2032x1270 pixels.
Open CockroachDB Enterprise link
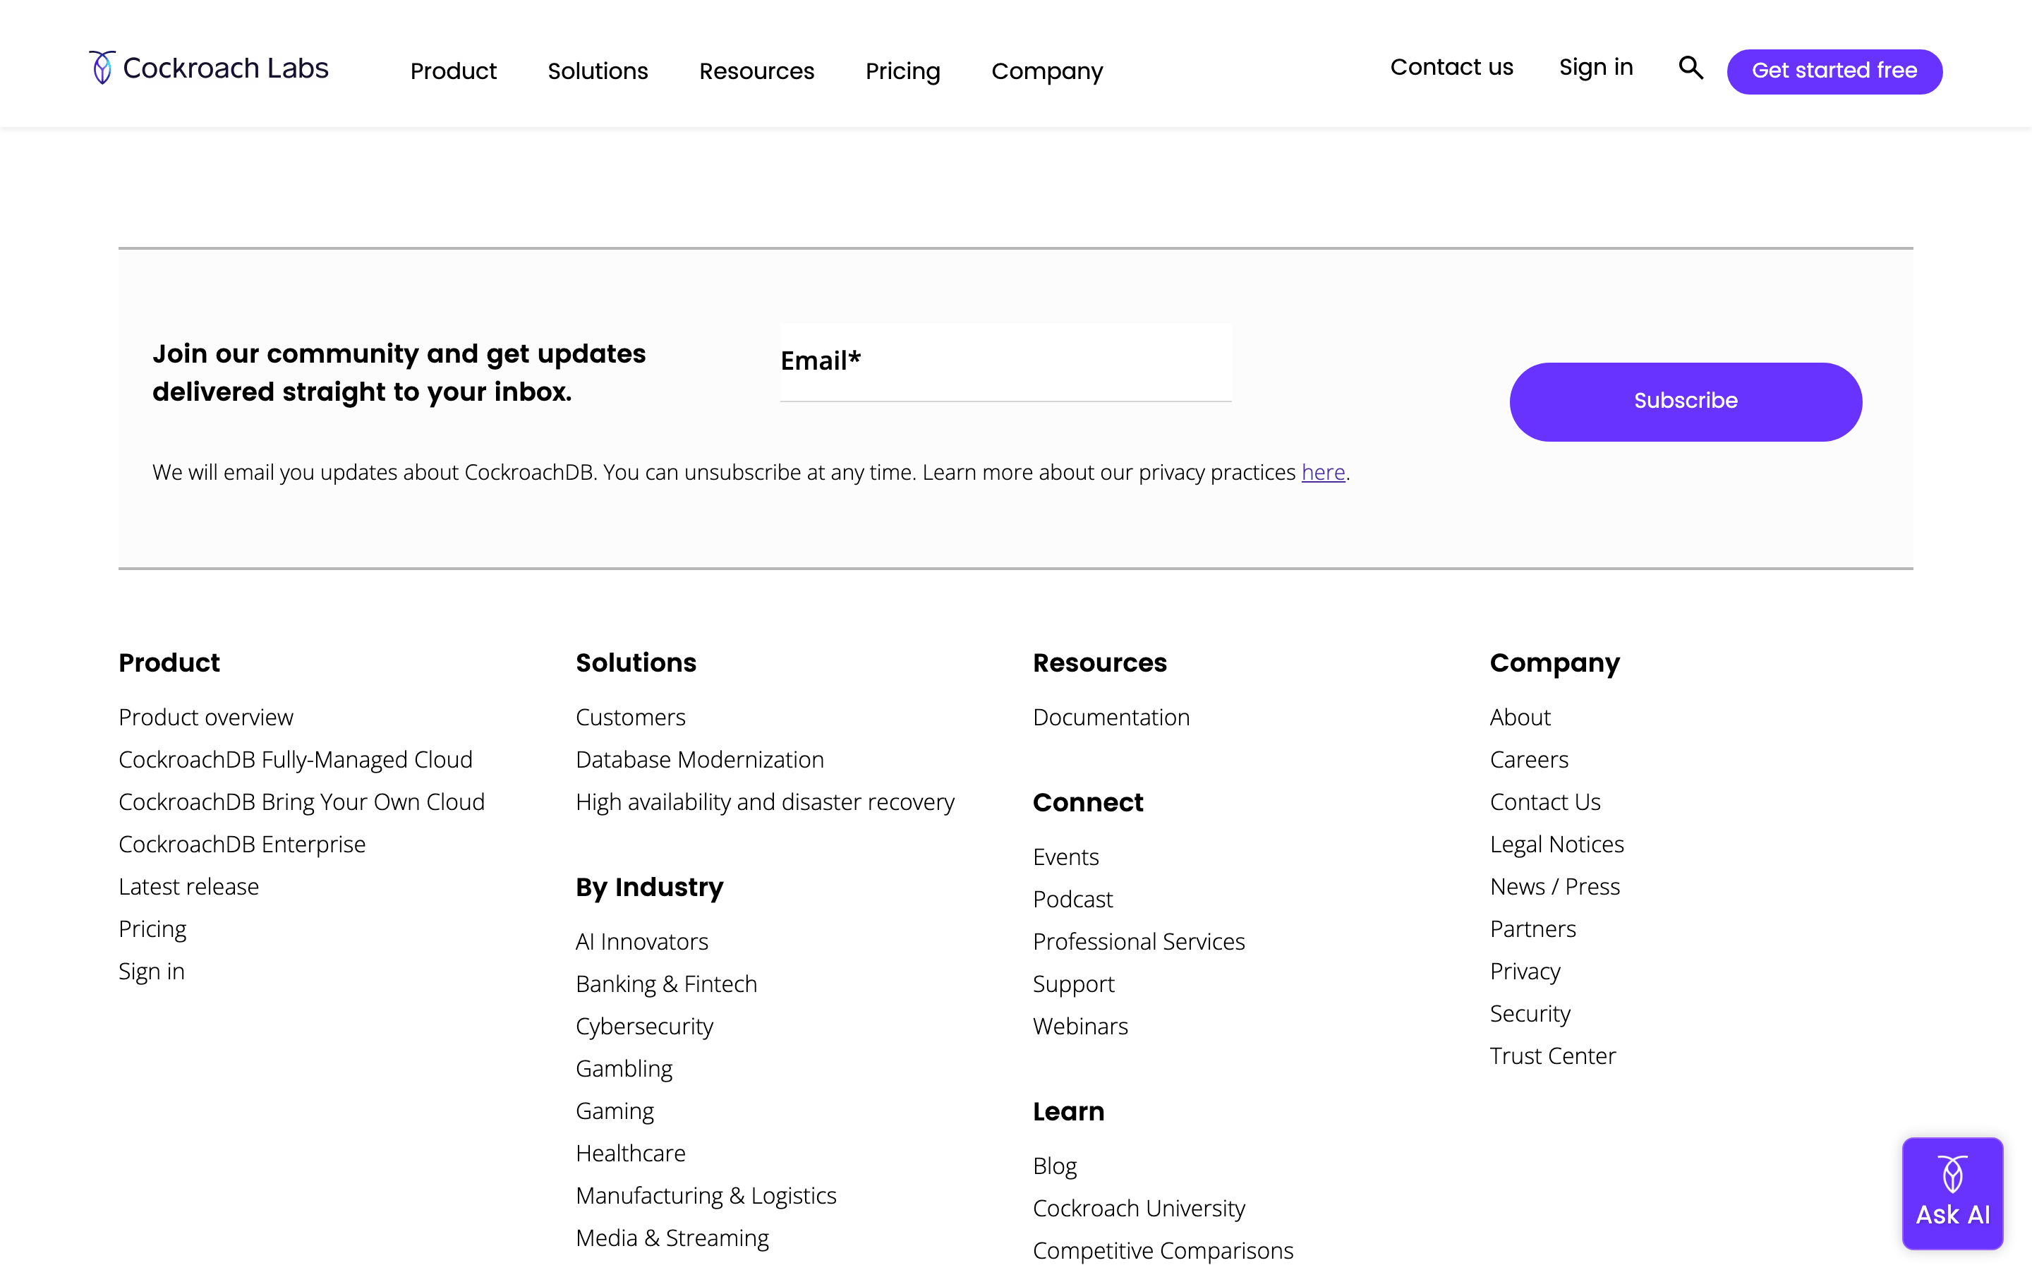tap(242, 844)
